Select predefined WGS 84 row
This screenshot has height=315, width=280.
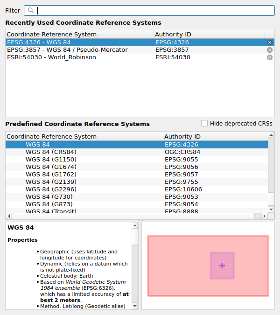pyautogui.click(x=137, y=145)
